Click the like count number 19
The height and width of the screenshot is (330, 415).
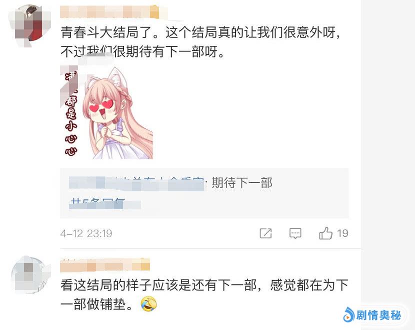(x=342, y=233)
